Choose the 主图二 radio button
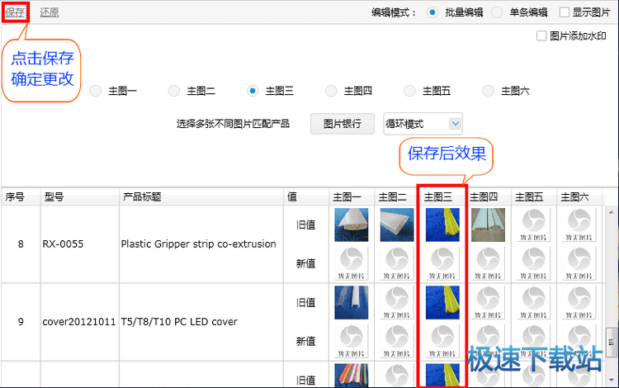 (x=174, y=91)
